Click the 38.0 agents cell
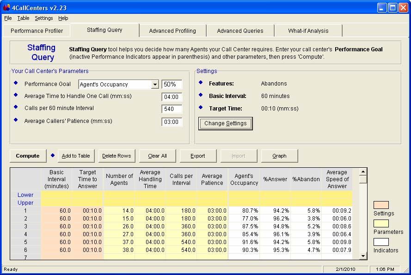This screenshot has height=275, width=411. pyautogui.click(x=119, y=250)
